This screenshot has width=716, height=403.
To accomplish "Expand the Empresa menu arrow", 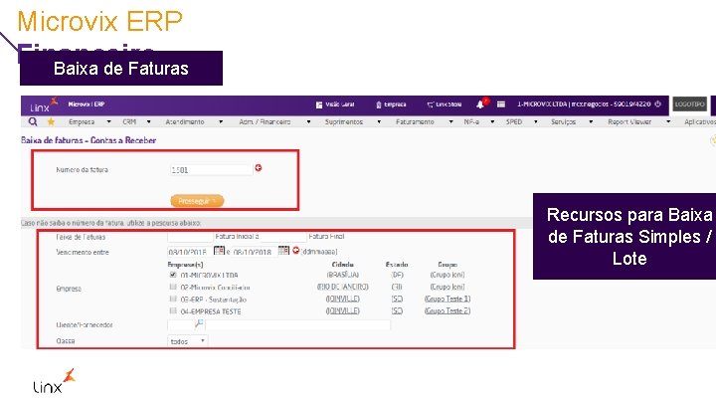I will 108,122.
